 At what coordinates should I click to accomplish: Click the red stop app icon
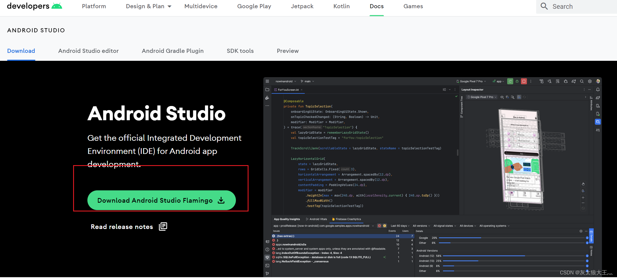pyautogui.click(x=524, y=81)
